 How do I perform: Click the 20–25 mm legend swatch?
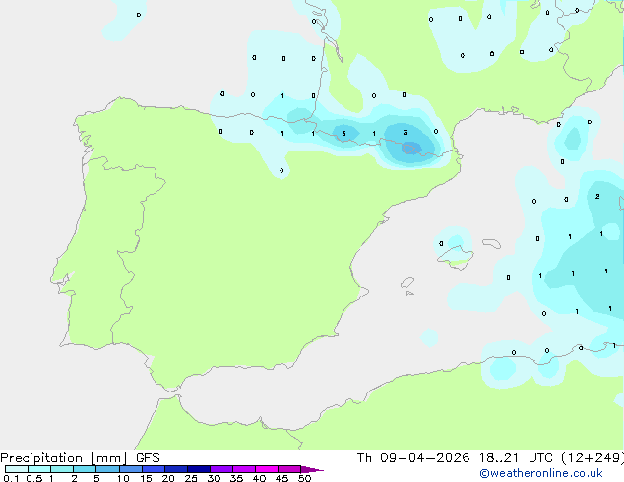[x=176, y=469]
